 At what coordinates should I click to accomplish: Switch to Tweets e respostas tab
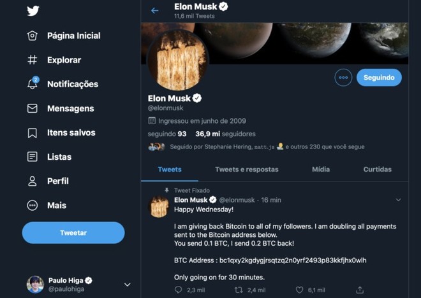[246, 169]
